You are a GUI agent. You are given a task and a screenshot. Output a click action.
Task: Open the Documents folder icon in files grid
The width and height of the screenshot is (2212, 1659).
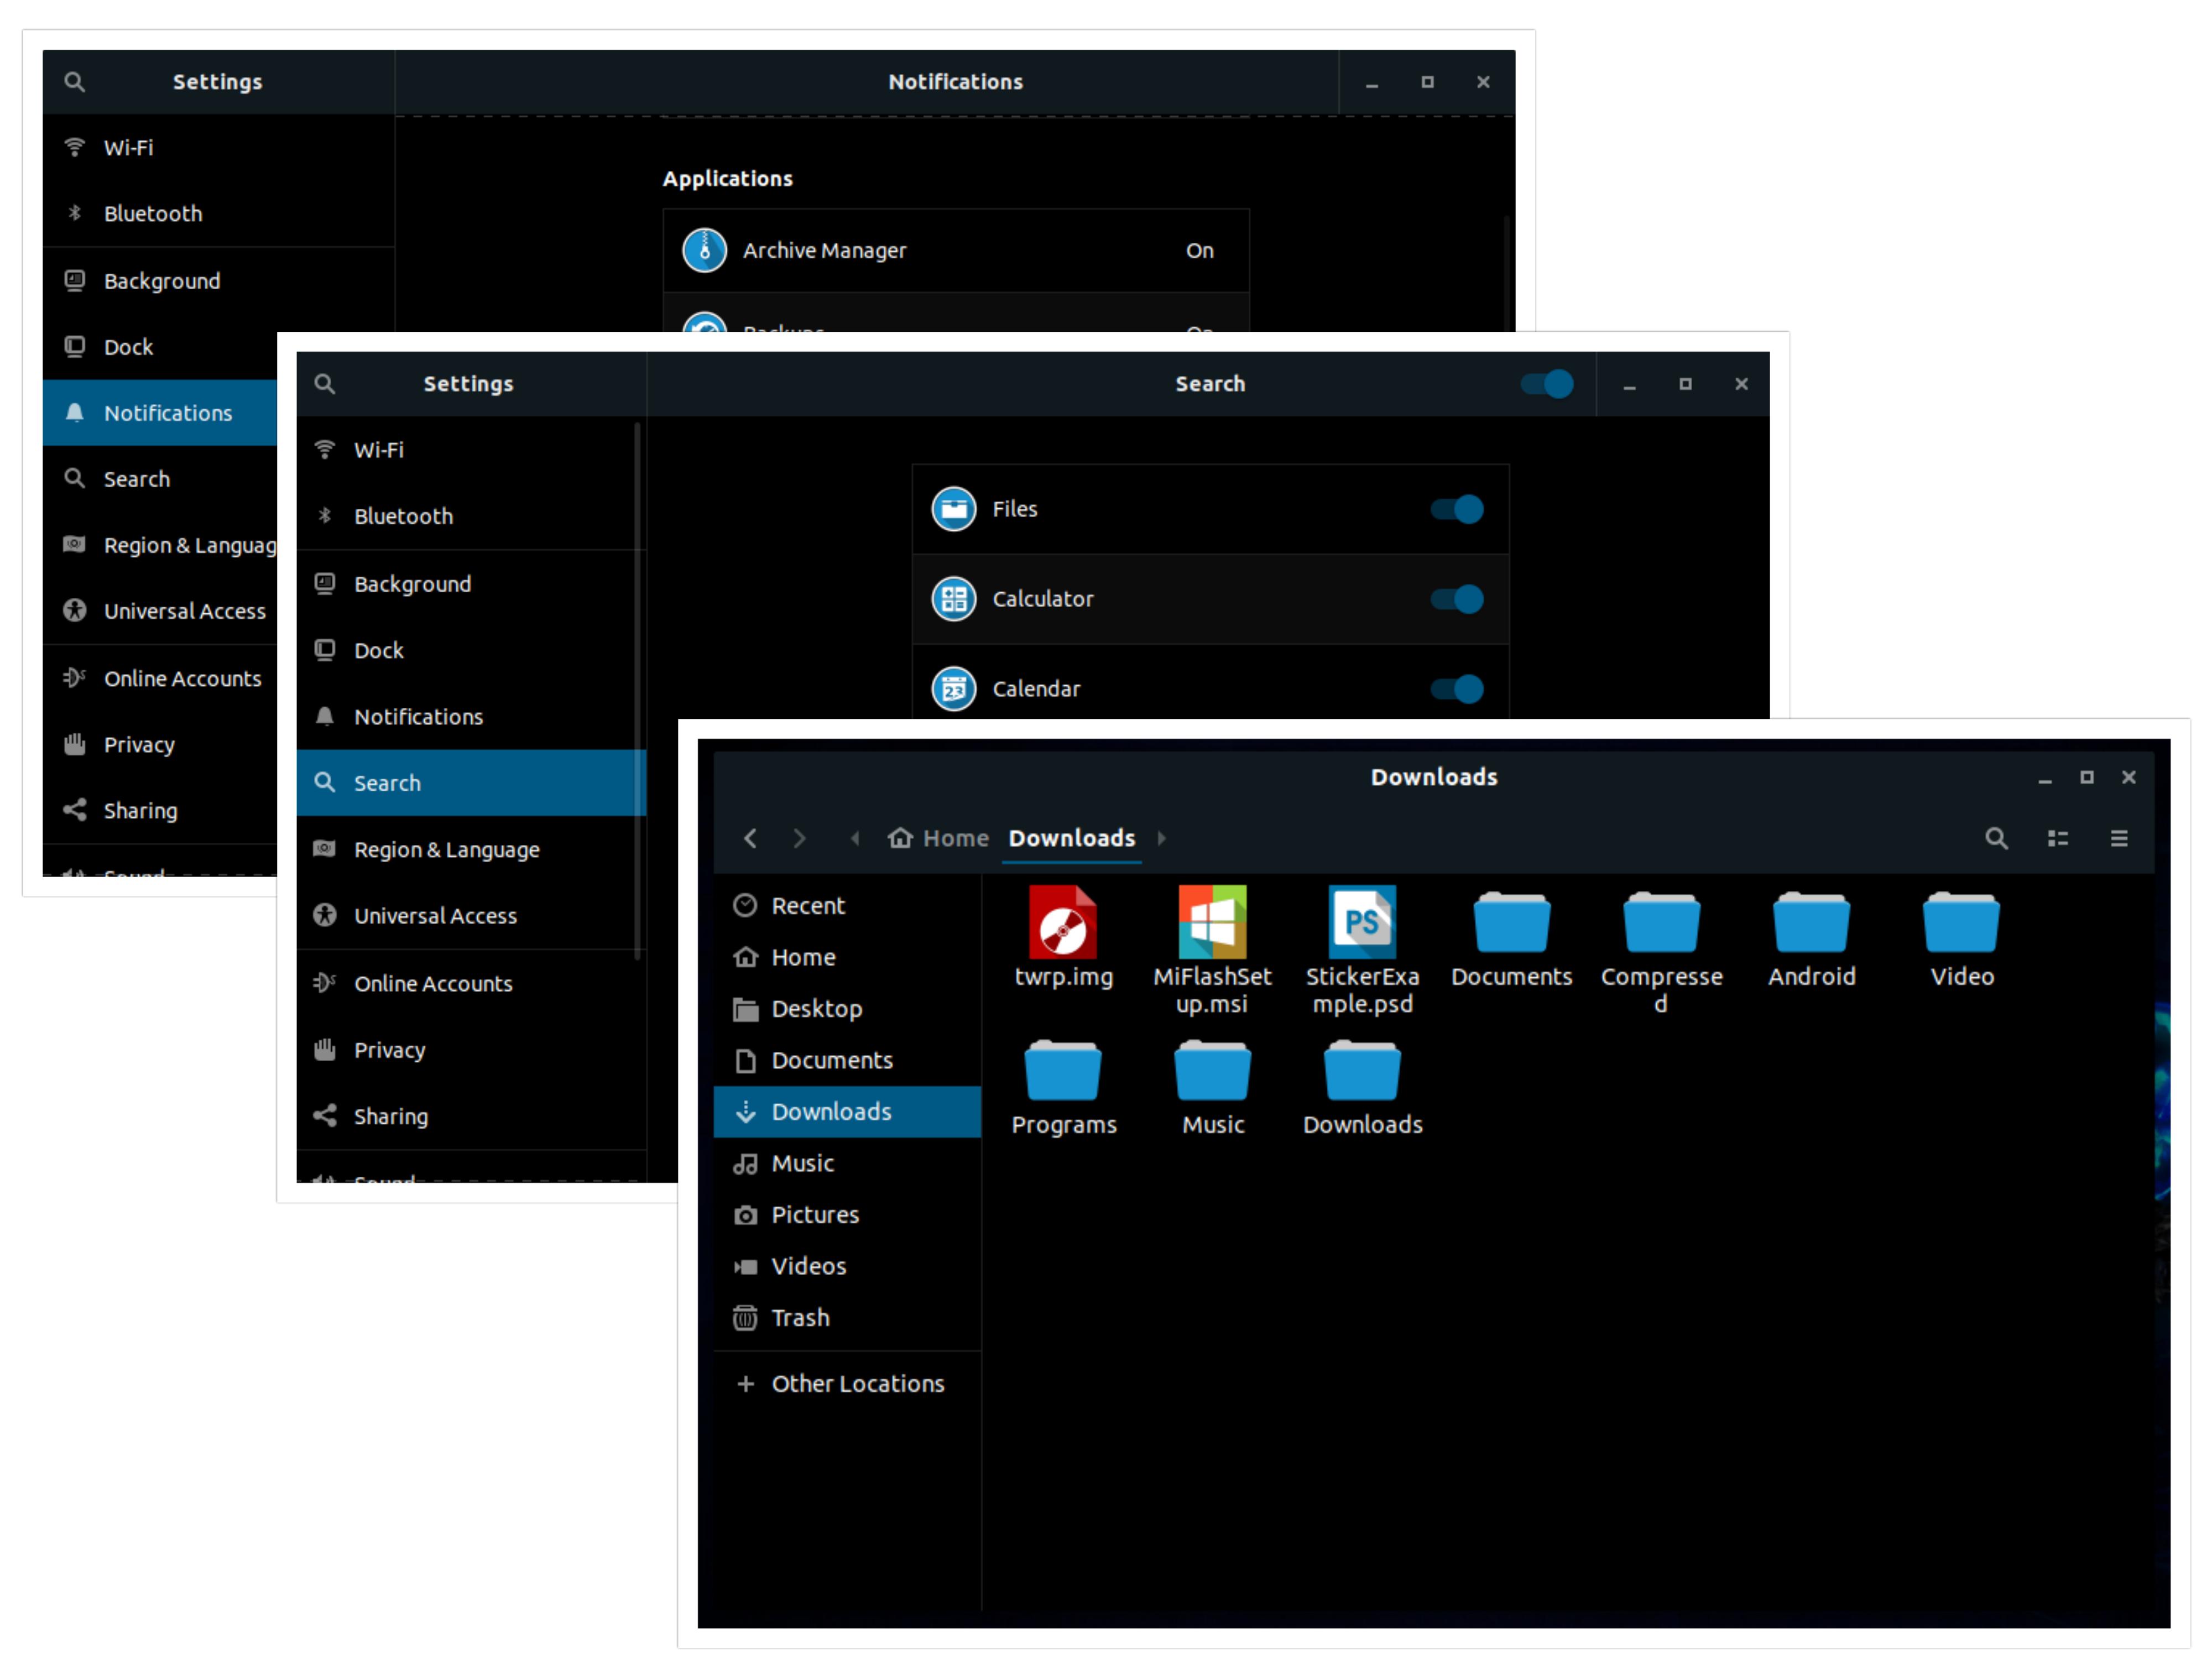(1511, 923)
